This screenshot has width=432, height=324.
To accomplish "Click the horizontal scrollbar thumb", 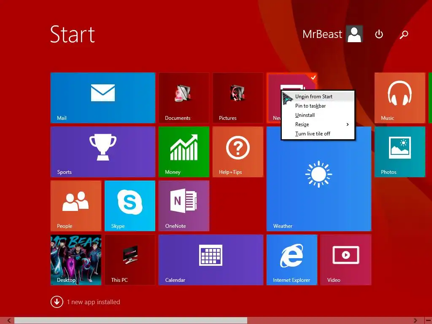I will coord(131,321).
